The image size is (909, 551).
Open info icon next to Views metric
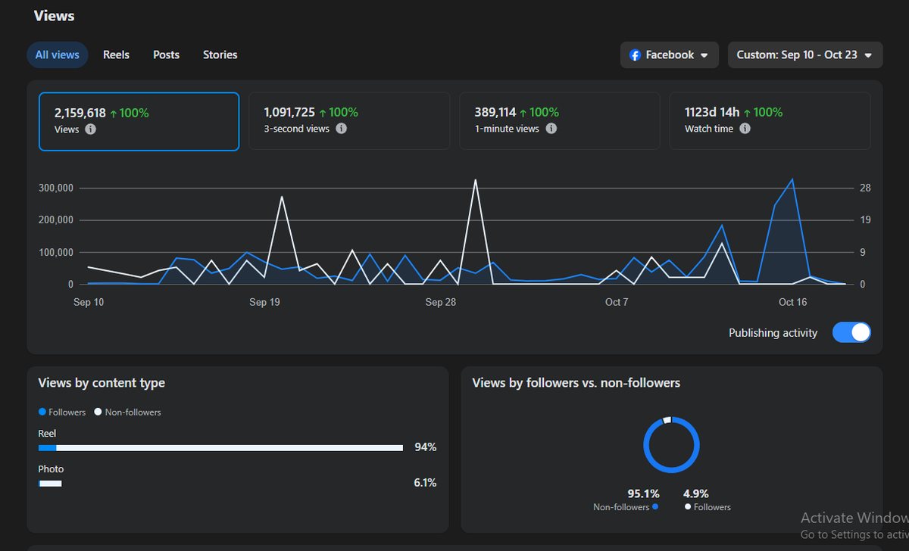91,129
